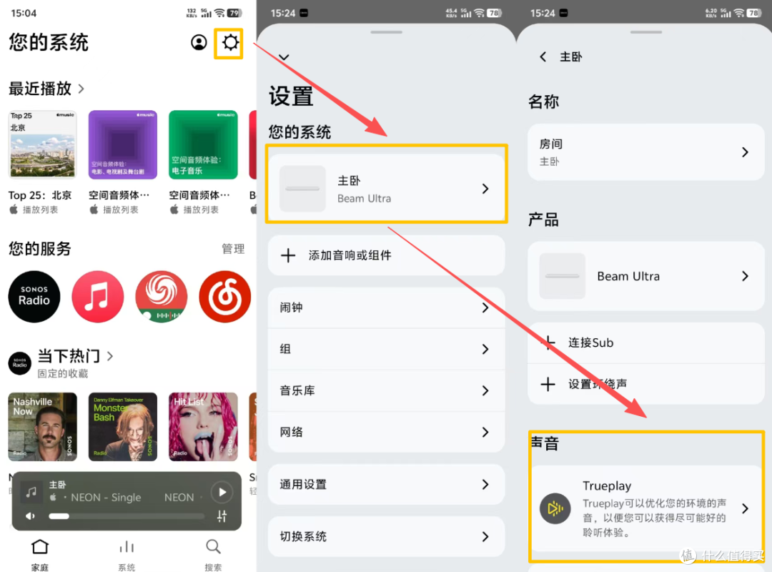This screenshot has height=572, width=772.
Task: Tap the plus icon for 添加音响或组件
Action: (288, 255)
